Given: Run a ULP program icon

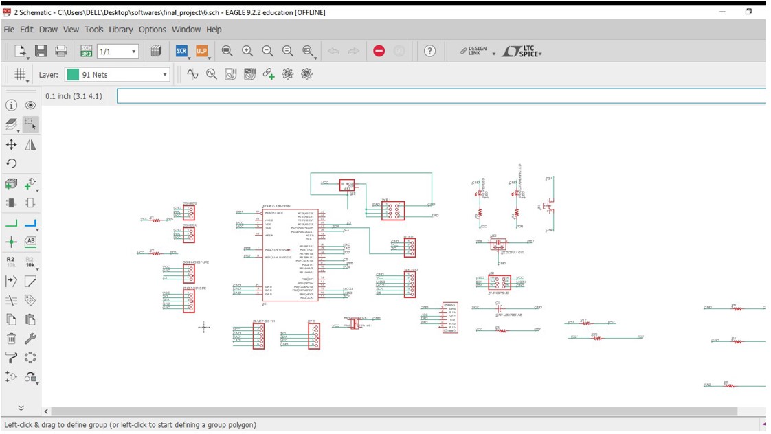Looking at the screenshot, I should click(x=201, y=51).
